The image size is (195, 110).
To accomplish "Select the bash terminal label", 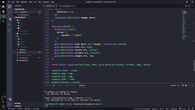I will tap(173, 86).
